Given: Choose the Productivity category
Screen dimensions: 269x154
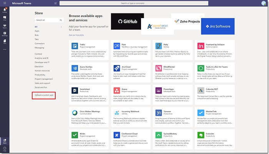Looking at the screenshot, I should (40, 75).
